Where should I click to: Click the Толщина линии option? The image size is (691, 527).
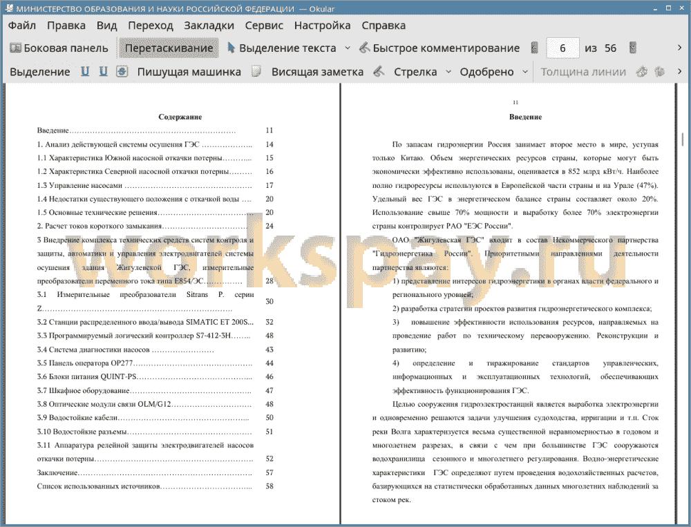tap(583, 72)
